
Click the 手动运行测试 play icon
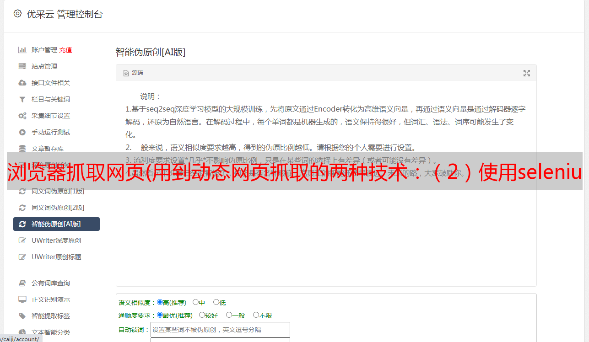click(x=22, y=132)
